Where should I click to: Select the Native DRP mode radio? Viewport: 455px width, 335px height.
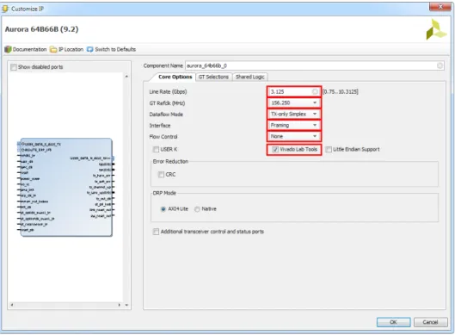[197, 209]
